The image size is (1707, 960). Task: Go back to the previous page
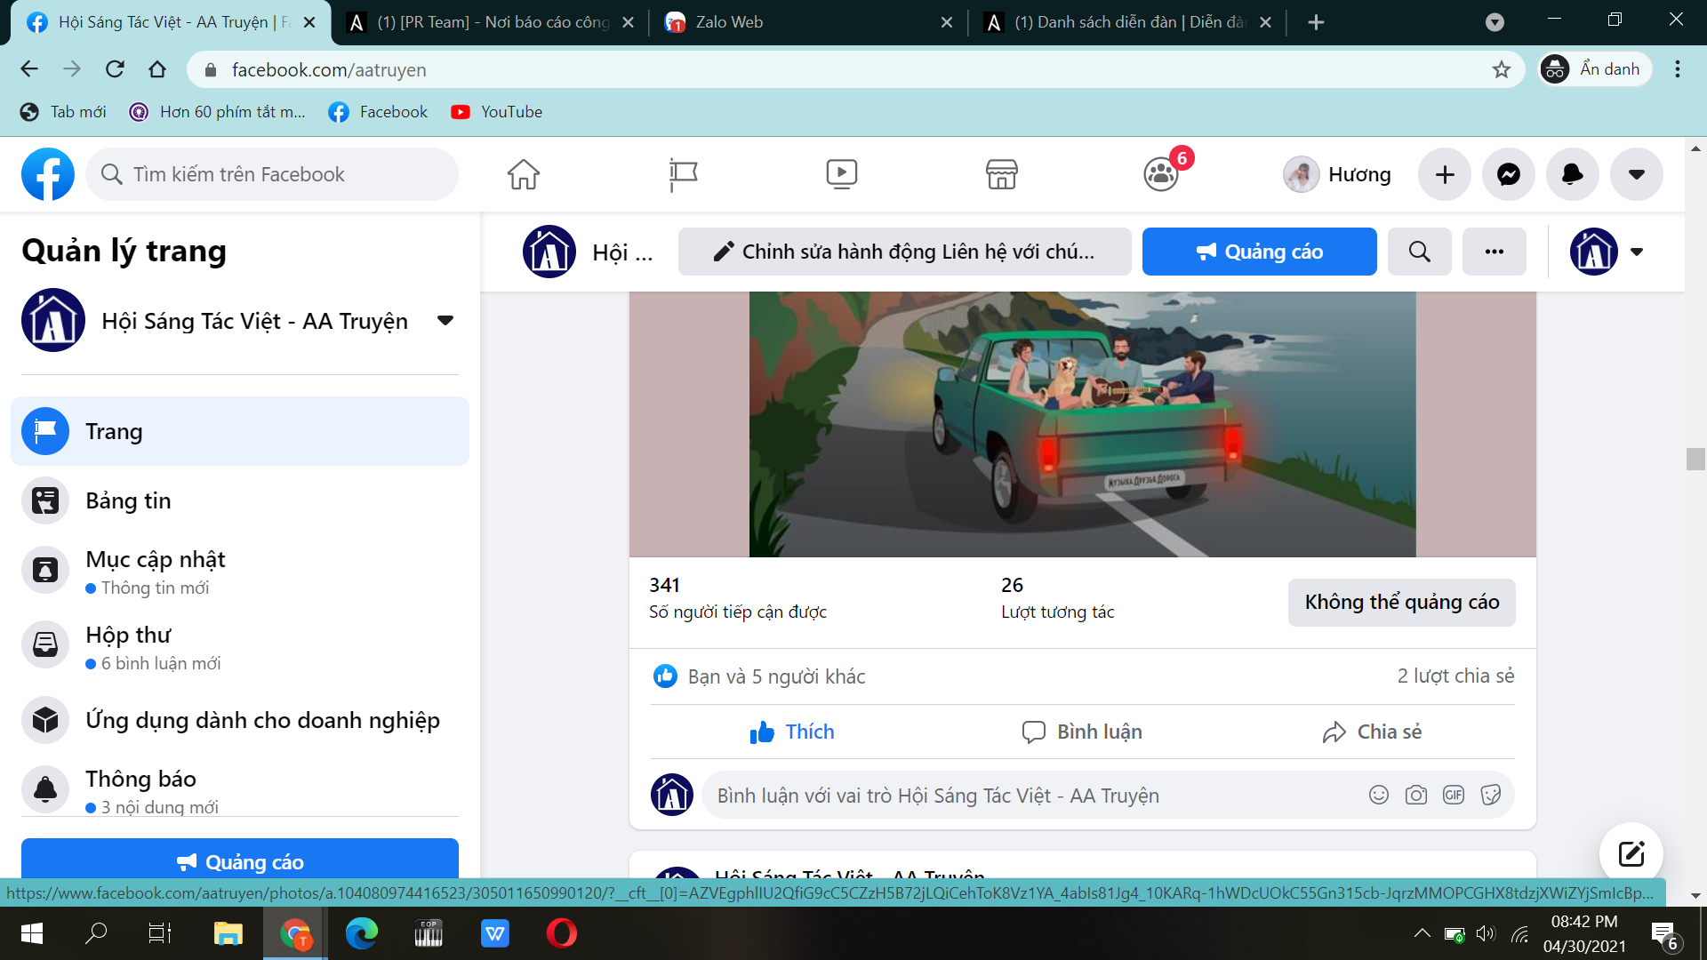point(29,69)
